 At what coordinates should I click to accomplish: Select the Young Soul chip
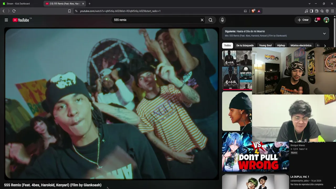pyautogui.click(x=265, y=45)
